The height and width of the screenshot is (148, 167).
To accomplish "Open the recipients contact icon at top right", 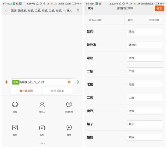I will pos(78,10).
